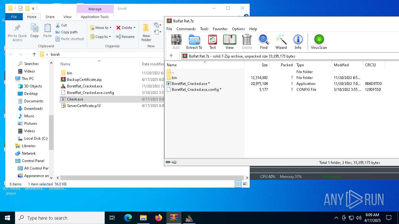Select the bin folder in WinRAR
This screenshot has width=399, height=224.
tap(174, 78)
